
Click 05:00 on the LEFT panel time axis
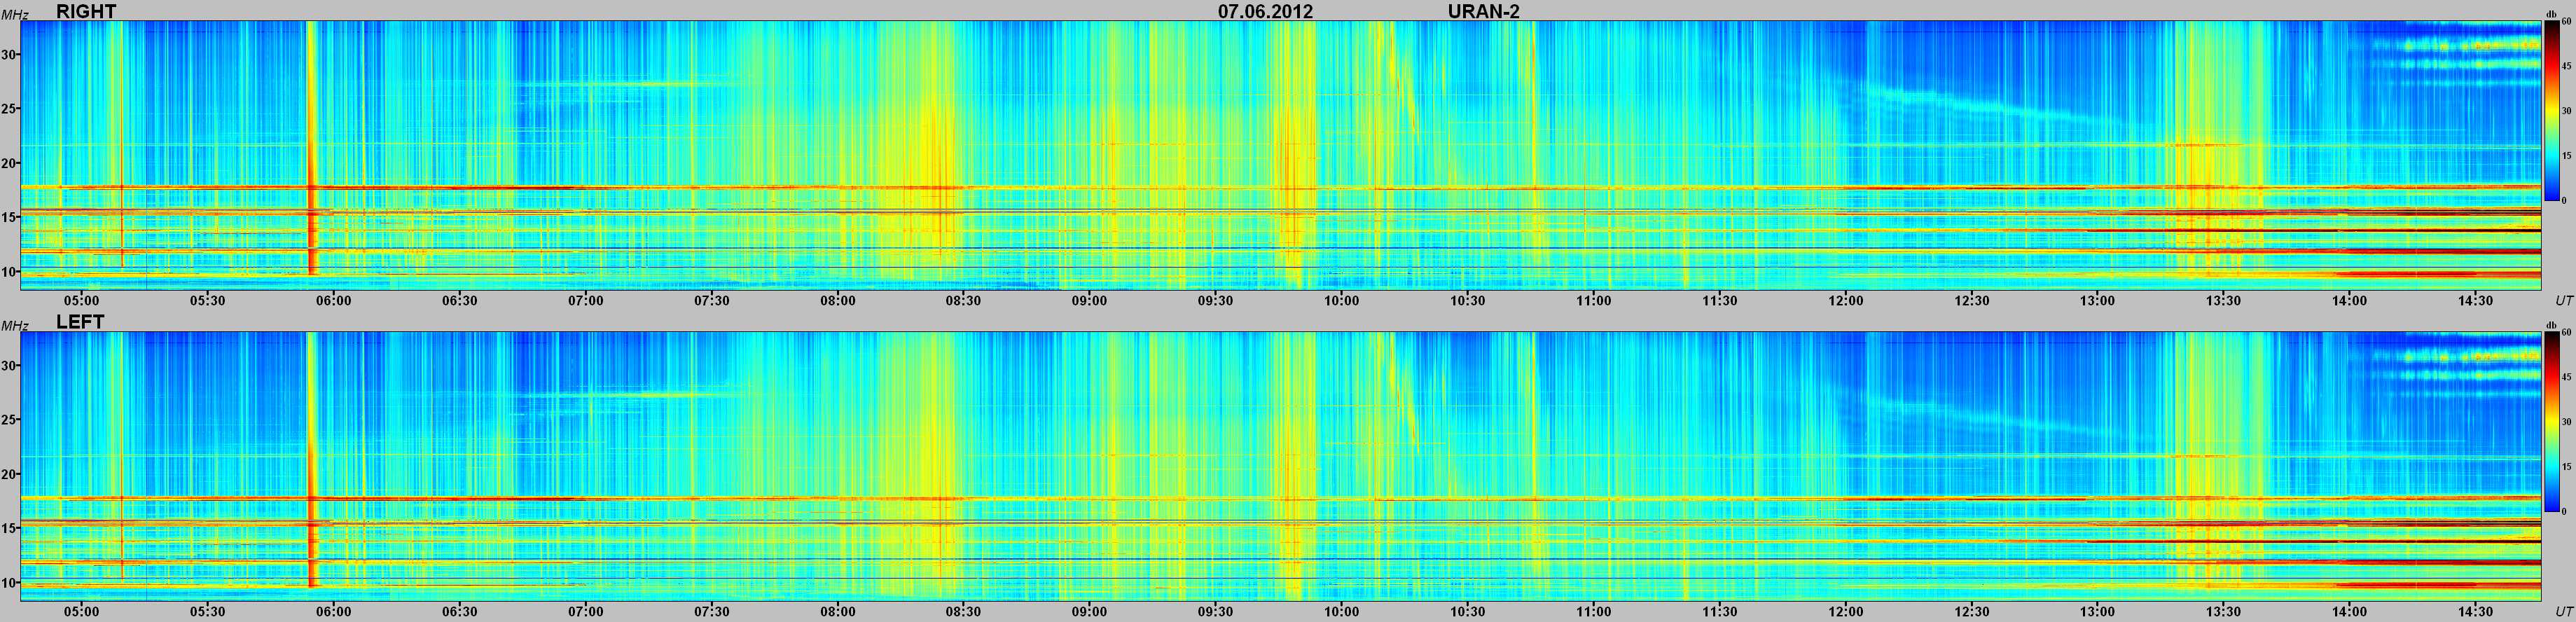pyautogui.click(x=81, y=611)
